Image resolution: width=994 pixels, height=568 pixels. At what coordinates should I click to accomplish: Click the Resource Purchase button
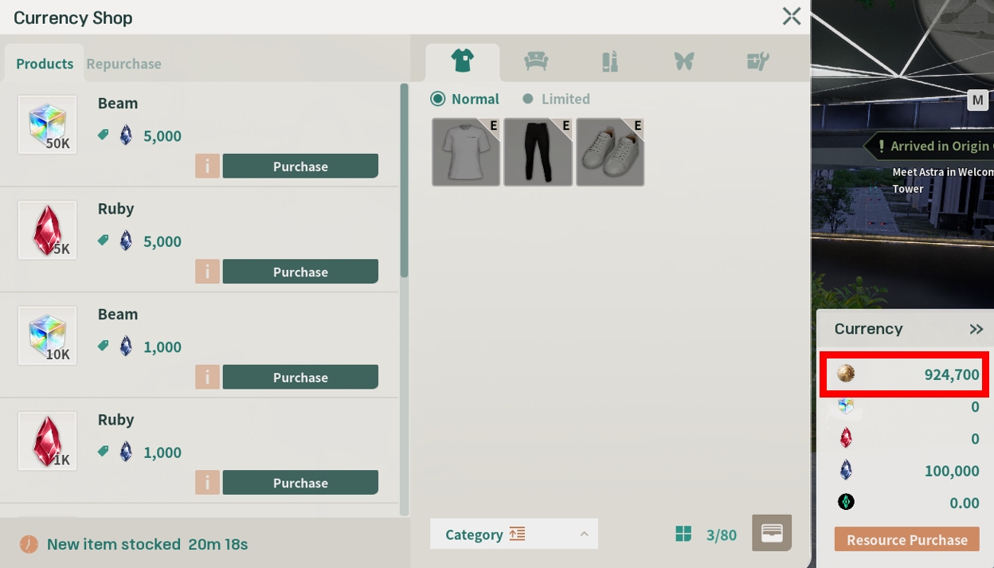point(906,539)
